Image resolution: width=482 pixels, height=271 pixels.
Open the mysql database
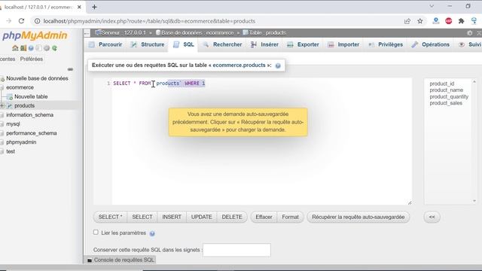click(x=13, y=123)
